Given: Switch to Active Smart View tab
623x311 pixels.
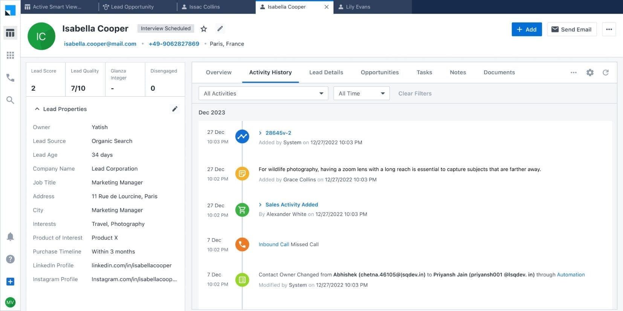Looking at the screenshot, I should coord(60,7).
